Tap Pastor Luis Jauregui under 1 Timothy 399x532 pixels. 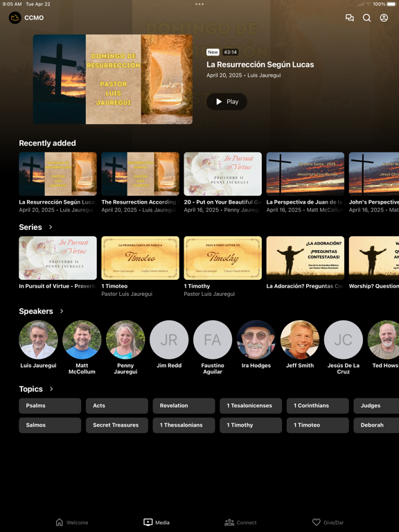coord(209,294)
